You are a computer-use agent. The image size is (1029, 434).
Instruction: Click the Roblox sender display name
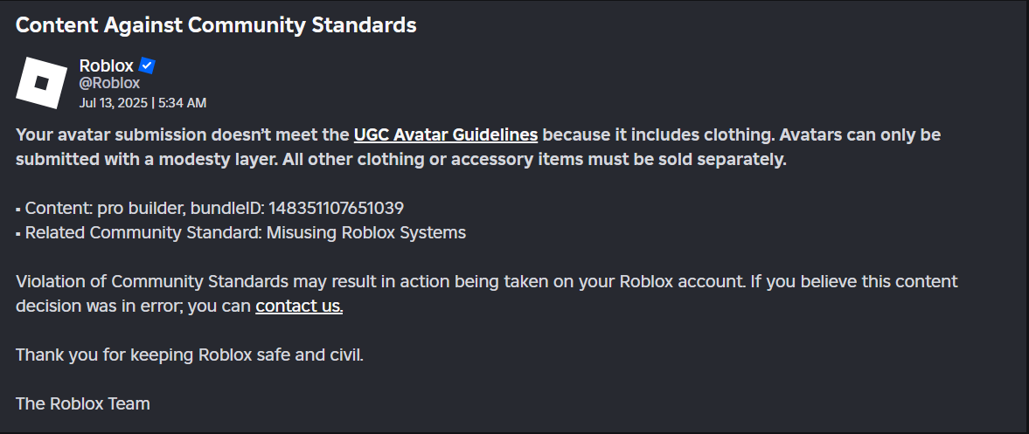[106, 65]
